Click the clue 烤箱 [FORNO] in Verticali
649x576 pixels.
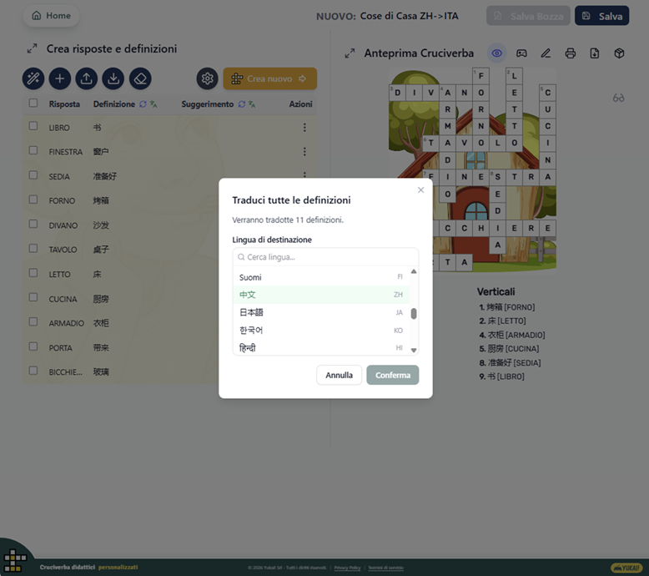[x=506, y=307]
